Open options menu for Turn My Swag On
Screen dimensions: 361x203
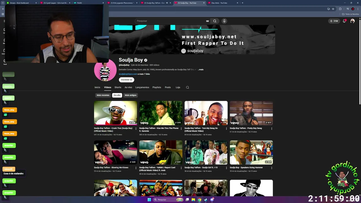pos(226,129)
